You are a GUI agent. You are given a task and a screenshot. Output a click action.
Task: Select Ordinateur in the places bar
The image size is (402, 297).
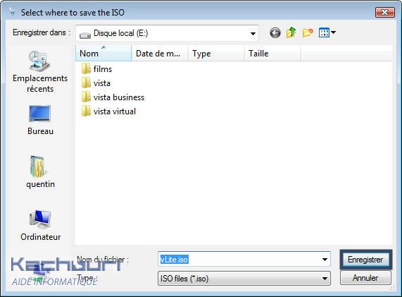coord(41,225)
